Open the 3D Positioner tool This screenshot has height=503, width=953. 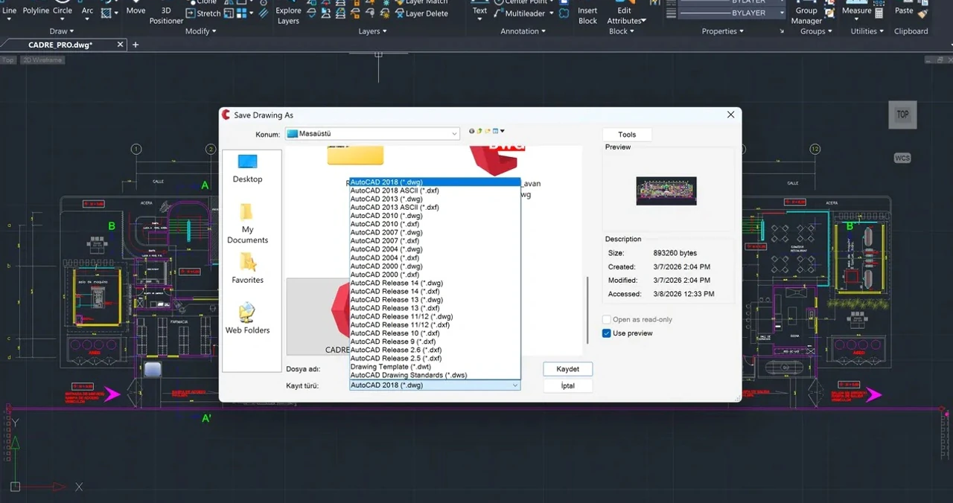166,11
